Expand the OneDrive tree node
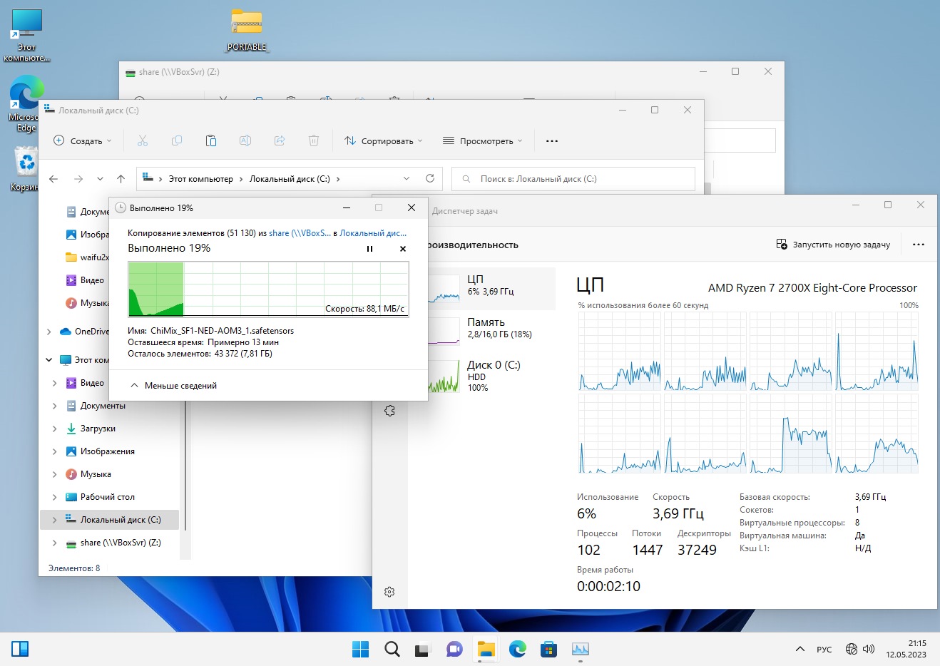The height and width of the screenshot is (666, 940). click(x=48, y=332)
